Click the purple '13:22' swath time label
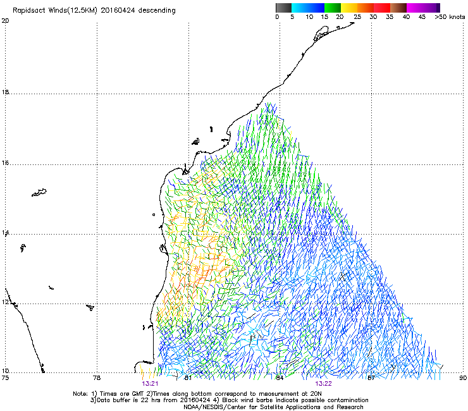Screen dimensions: 468x411 pyautogui.click(x=323, y=384)
